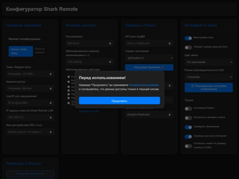239x179 pixels.
Task: Click Arasaka Replicator printer input field
Action: (x=149, y=114)
